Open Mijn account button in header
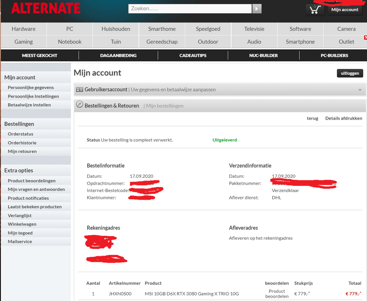367x301 pixels. 345,10
